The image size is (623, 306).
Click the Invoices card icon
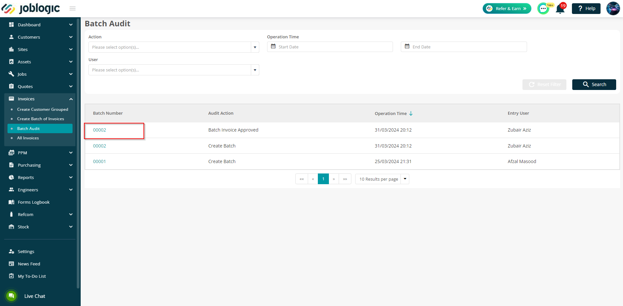(11, 99)
